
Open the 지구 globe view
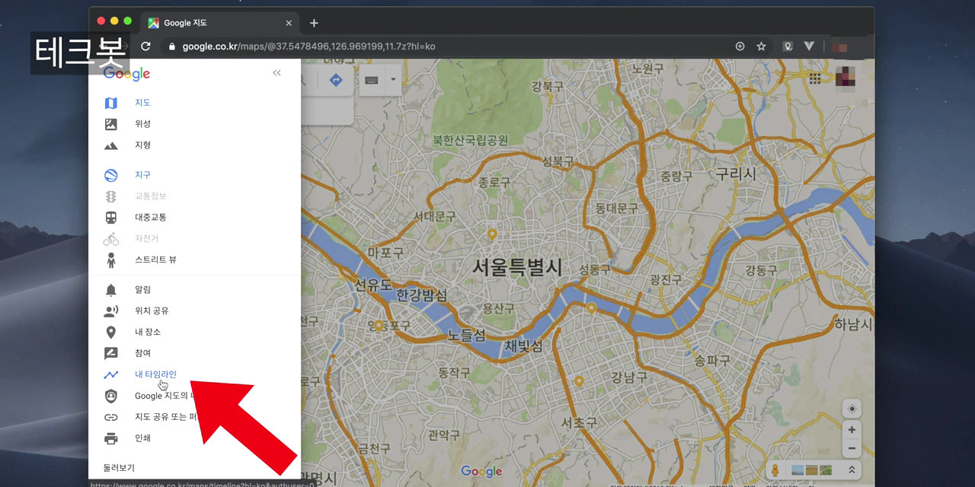pos(142,175)
